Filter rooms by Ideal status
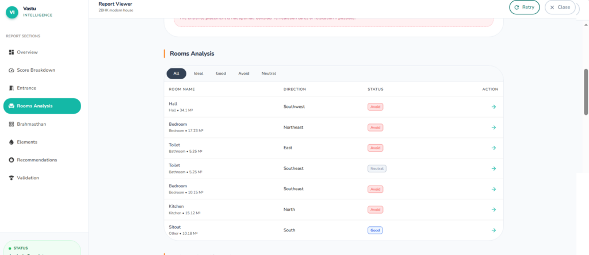Viewport: 589px width, 255px height. click(x=198, y=74)
